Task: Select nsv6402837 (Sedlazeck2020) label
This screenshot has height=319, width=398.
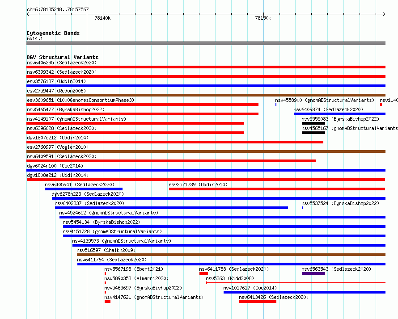Action: pos(89,203)
